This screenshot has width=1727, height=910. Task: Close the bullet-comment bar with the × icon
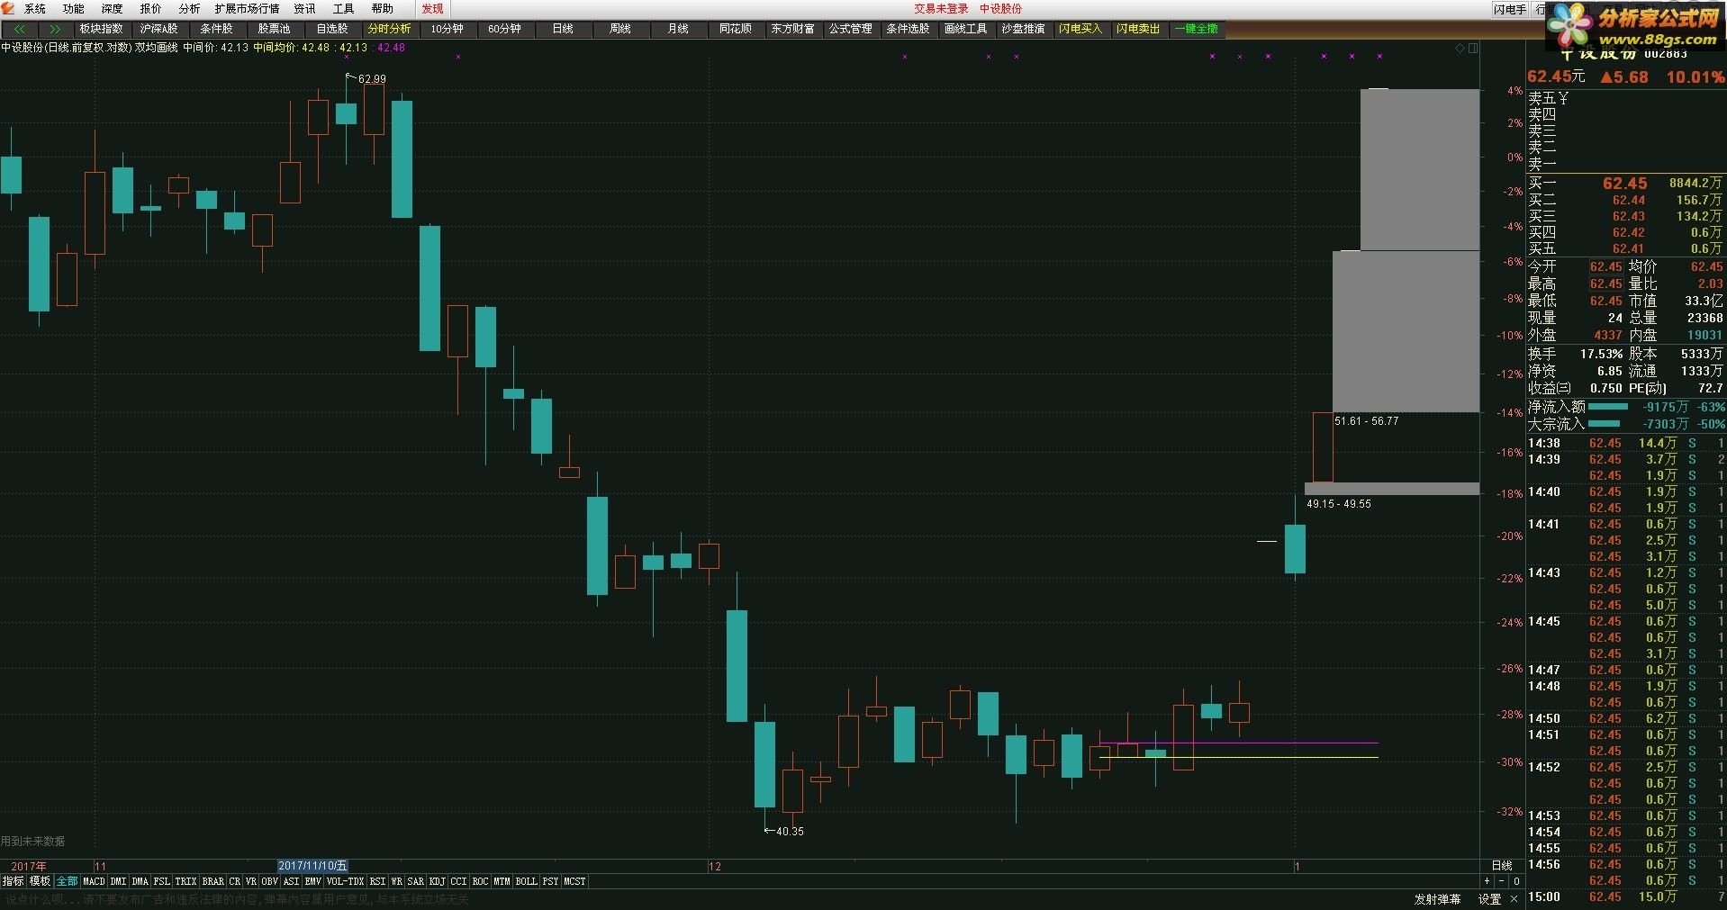coord(1514,899)
